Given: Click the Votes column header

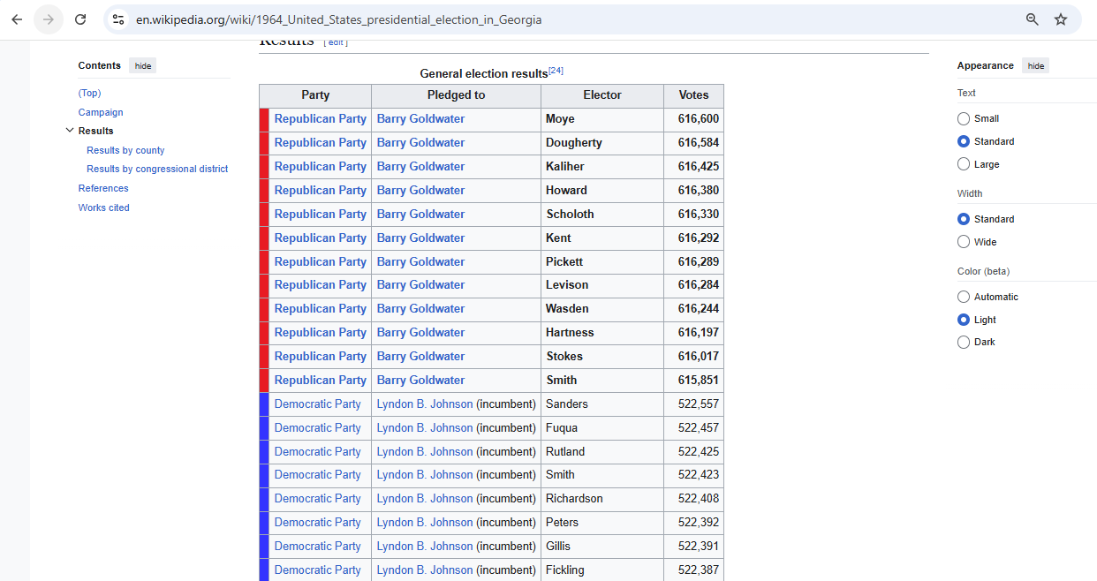Looking at the screenshot, I should click(693, 95).
